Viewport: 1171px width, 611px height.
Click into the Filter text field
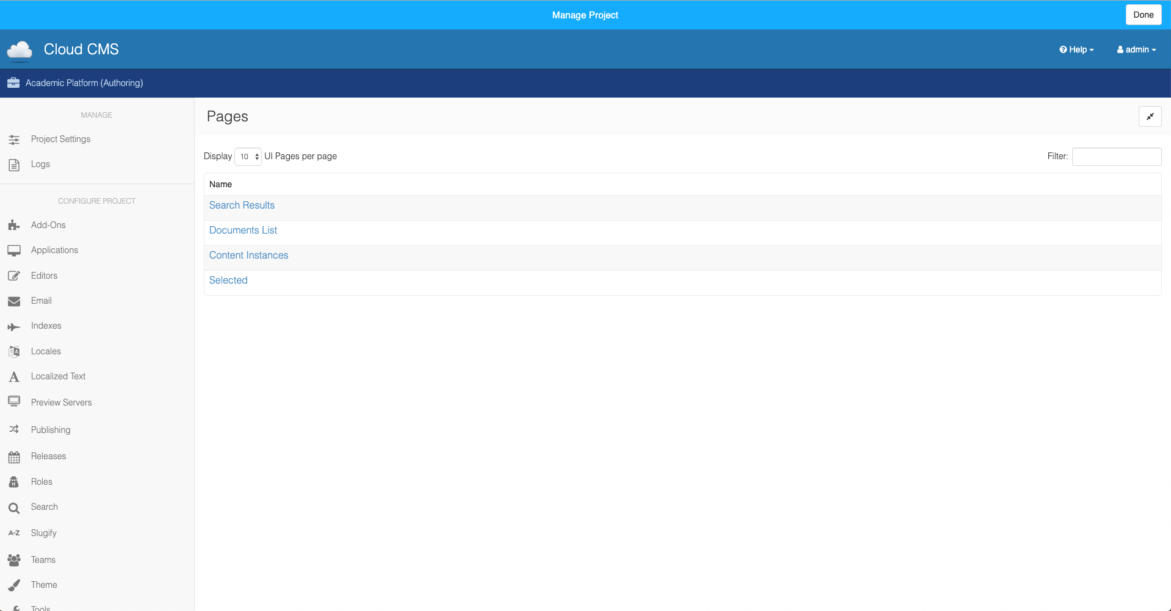tap(1116, 157)
